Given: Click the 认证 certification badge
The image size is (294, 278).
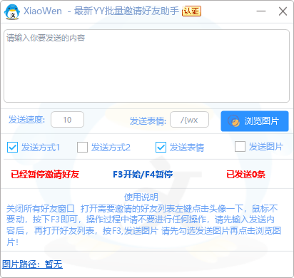Looking at the screenshot, I should point(191,11).
